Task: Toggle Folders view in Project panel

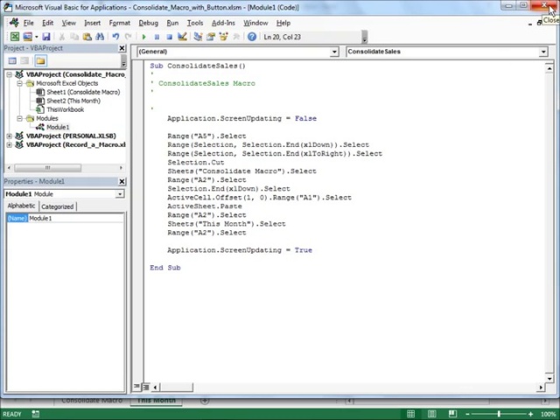Action: 40,61
